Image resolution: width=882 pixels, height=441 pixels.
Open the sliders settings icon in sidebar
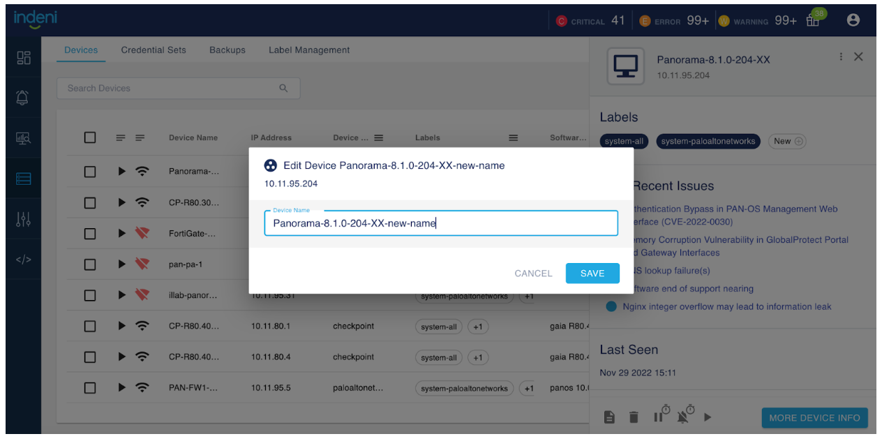(23, 219)
